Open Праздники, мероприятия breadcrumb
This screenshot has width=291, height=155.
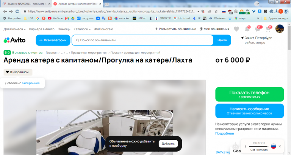tap(89, 53)
